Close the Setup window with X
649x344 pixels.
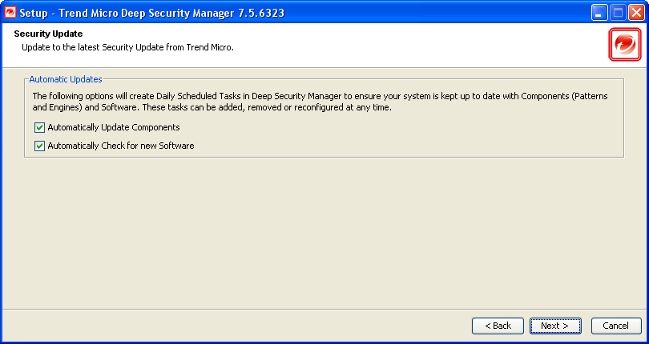click(x=636, y=13)
